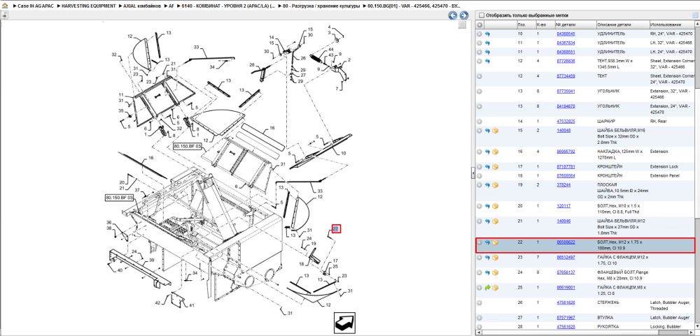Click the package box icon in row 86995792
This screenshot has width=700, height=336.
[x=495, y=152]
